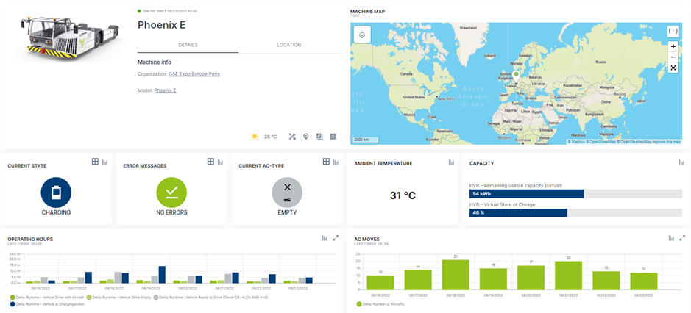Expand the Operating Hours chart to fullscreen
The width and height of the screenshot is (691, 313).
tap(336, 238)
